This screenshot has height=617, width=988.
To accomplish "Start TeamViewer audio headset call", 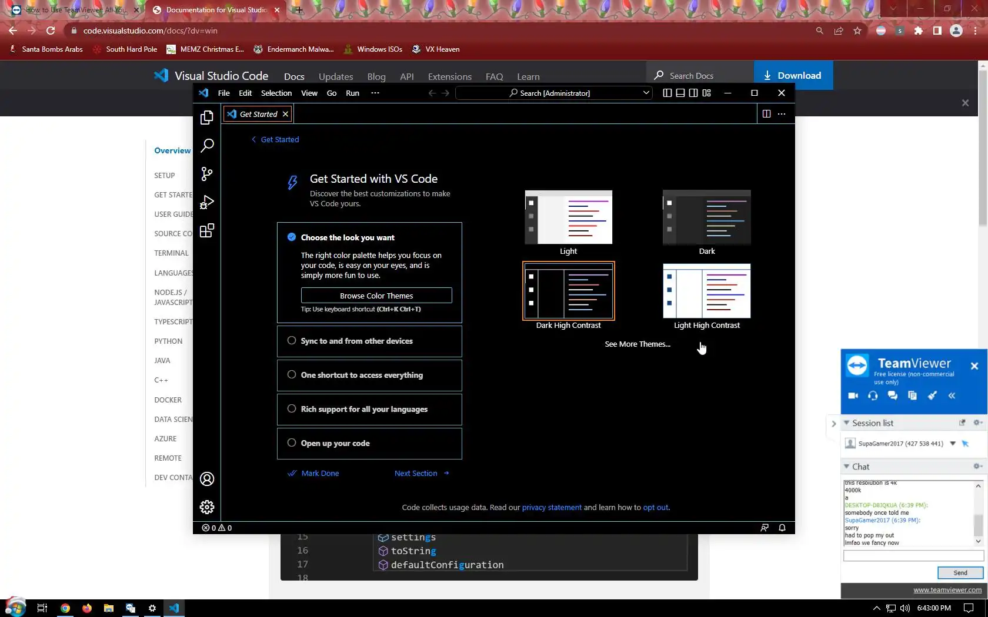I will (873, 395).
